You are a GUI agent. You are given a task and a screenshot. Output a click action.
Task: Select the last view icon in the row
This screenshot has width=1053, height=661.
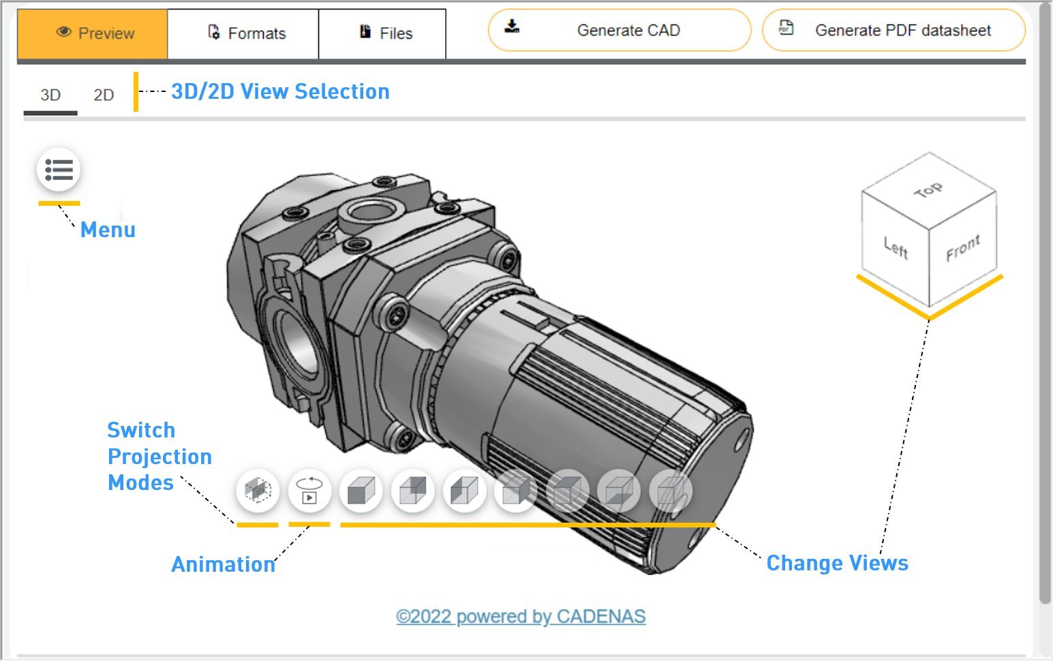(672, 490)
